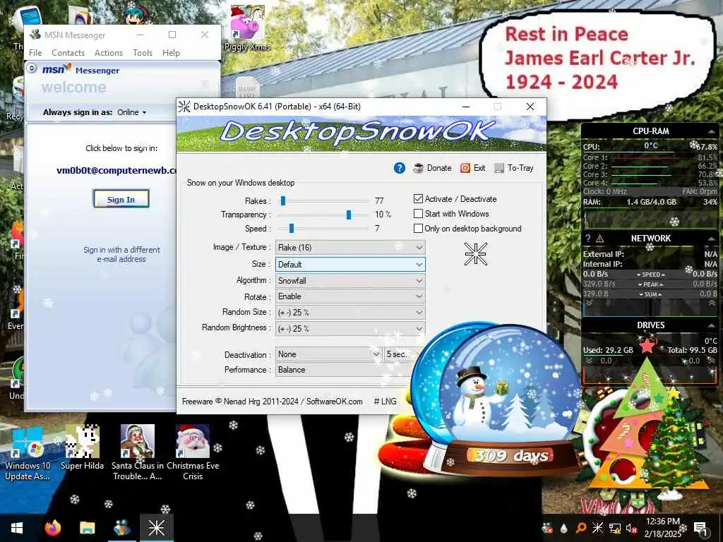Viewport: 723px width, 542px height.
Task: Open the Image / Texture dropdown
Action: (x=350, y=248)
